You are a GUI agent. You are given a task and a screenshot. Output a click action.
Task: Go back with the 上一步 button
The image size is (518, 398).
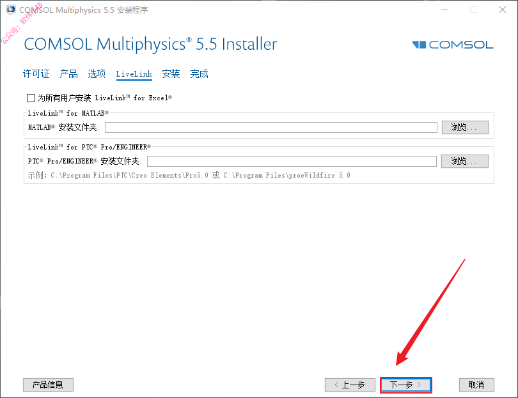[x=350, y=385]
